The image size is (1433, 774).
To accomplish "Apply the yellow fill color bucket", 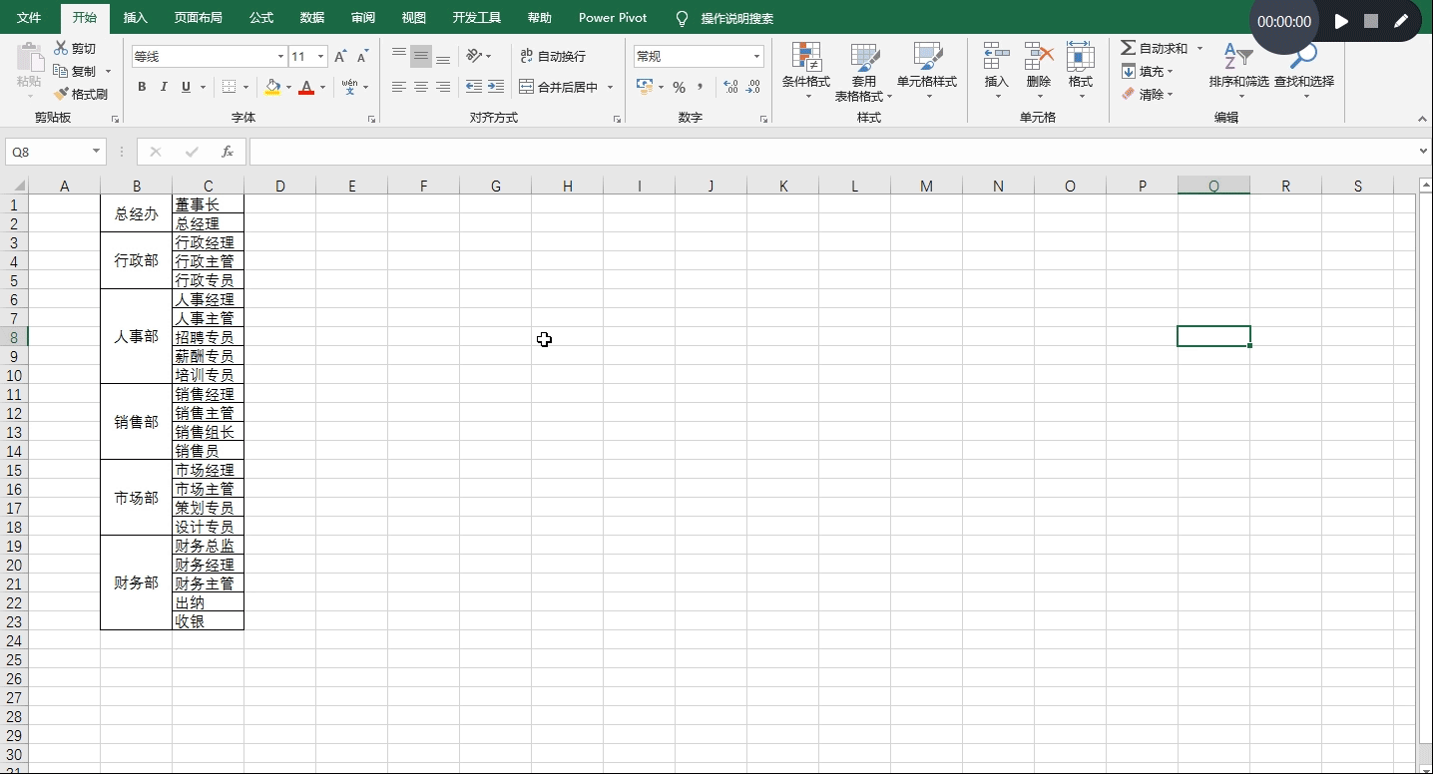I will [x=272, y=87].
